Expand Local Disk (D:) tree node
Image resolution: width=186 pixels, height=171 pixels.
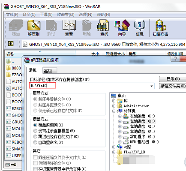(120, 121)
